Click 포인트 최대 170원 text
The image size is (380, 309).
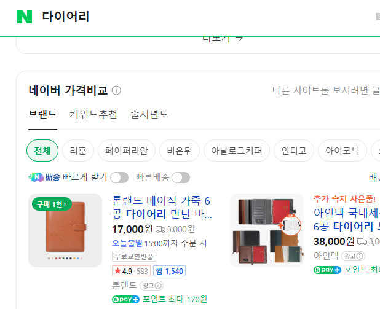coord(175,299)
